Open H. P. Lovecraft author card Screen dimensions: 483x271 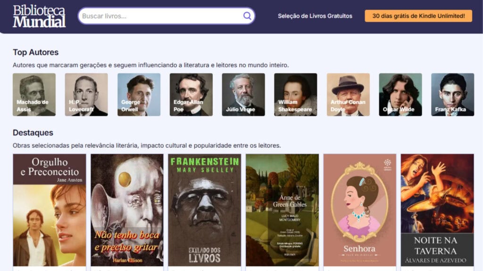(x=86, y=95)
